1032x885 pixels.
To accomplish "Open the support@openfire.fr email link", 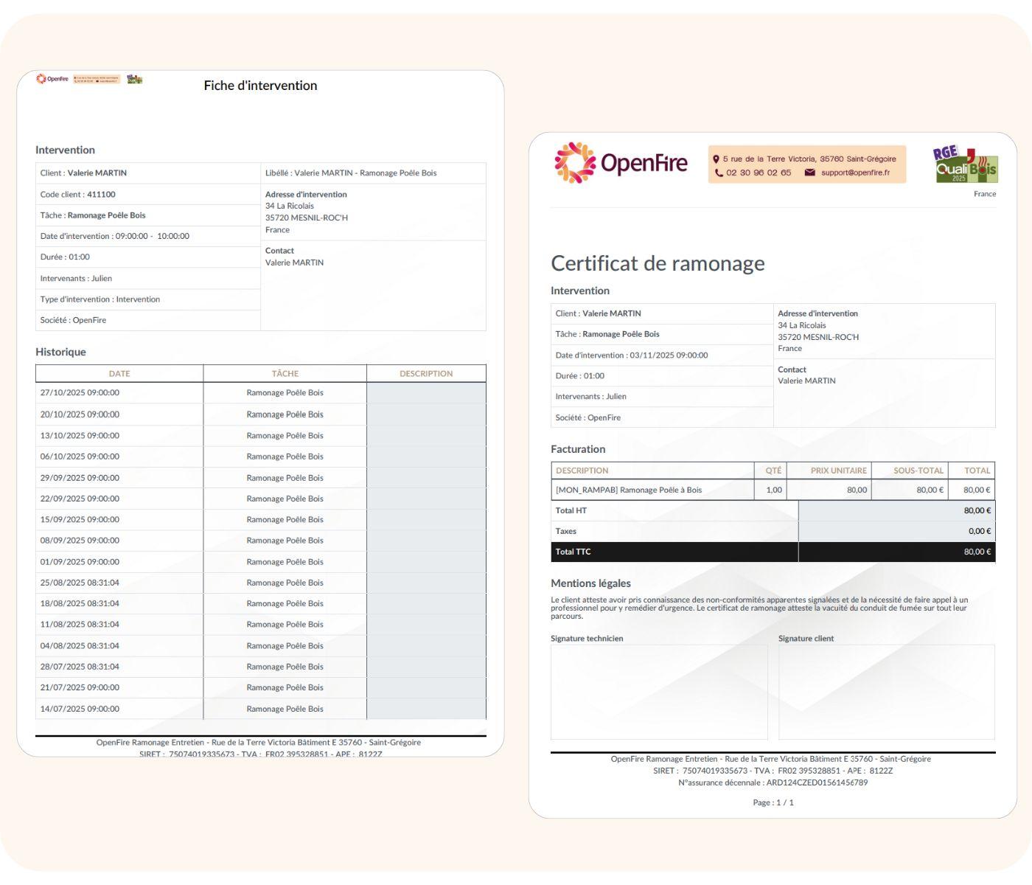I will pos(855,173).
